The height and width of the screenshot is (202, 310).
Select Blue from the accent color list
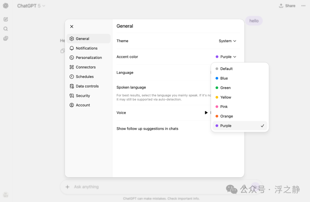240,78
